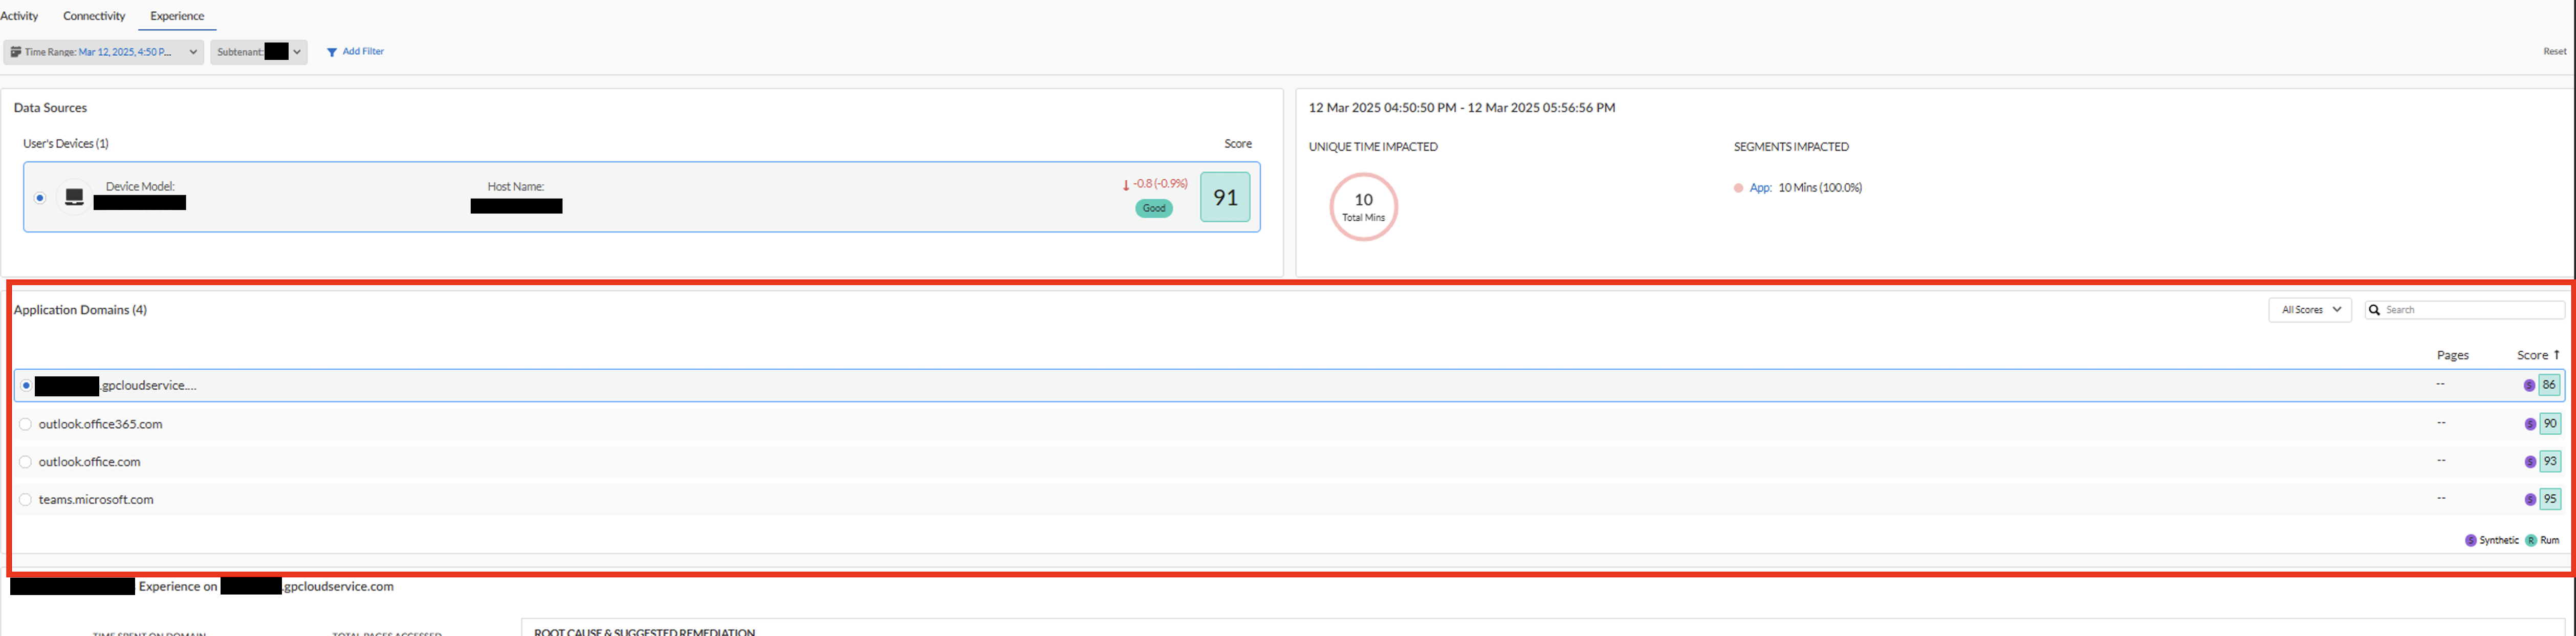Click purple Synthetic legend icon
Screen dimensions: 2576x636
click(2471, 540)
